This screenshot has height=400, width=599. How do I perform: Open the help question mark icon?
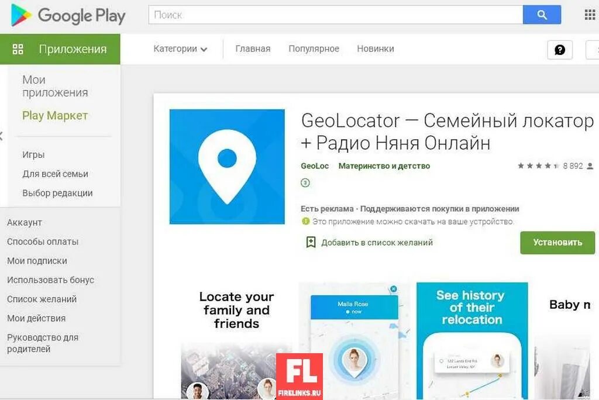pyautogui.click(x=560, y=50)
